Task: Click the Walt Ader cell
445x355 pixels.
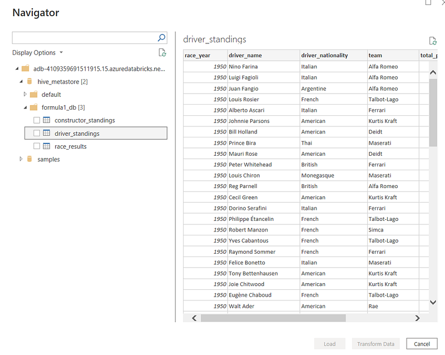Action: 264,306
